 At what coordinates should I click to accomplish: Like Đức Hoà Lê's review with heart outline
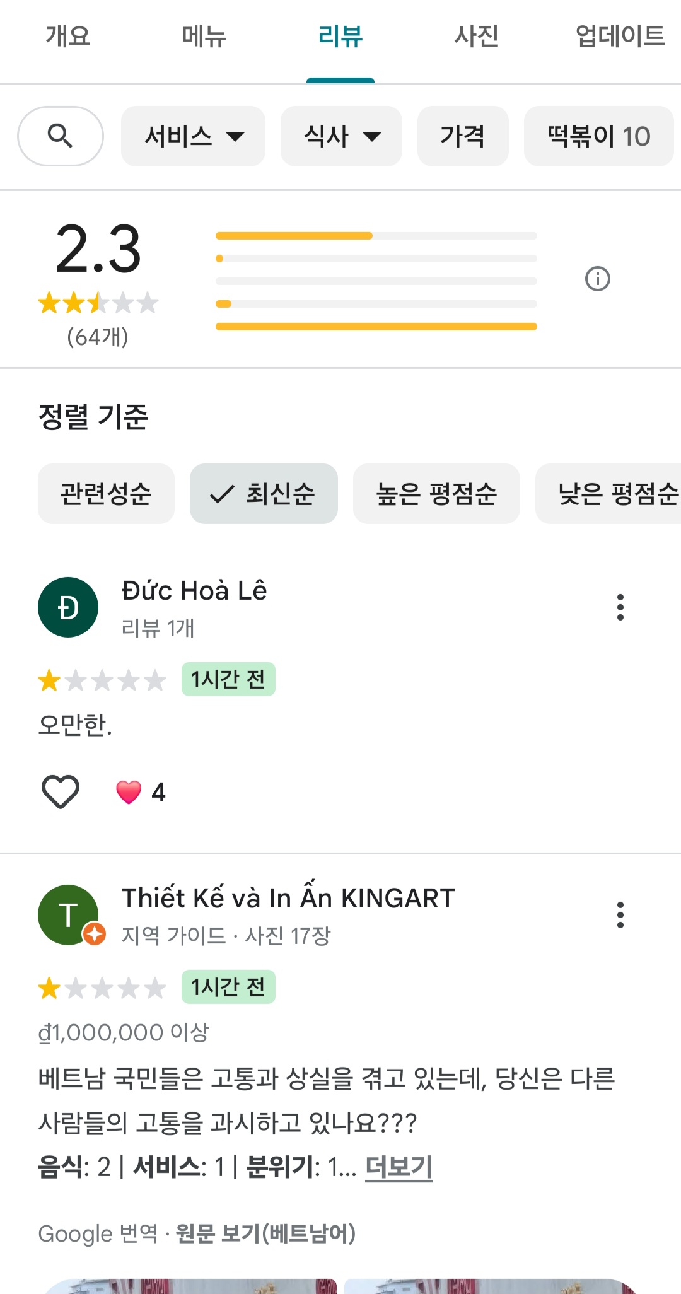[x=61, y=791]
